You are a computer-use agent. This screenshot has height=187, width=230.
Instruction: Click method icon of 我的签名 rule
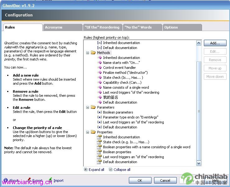tap(100, 97)
